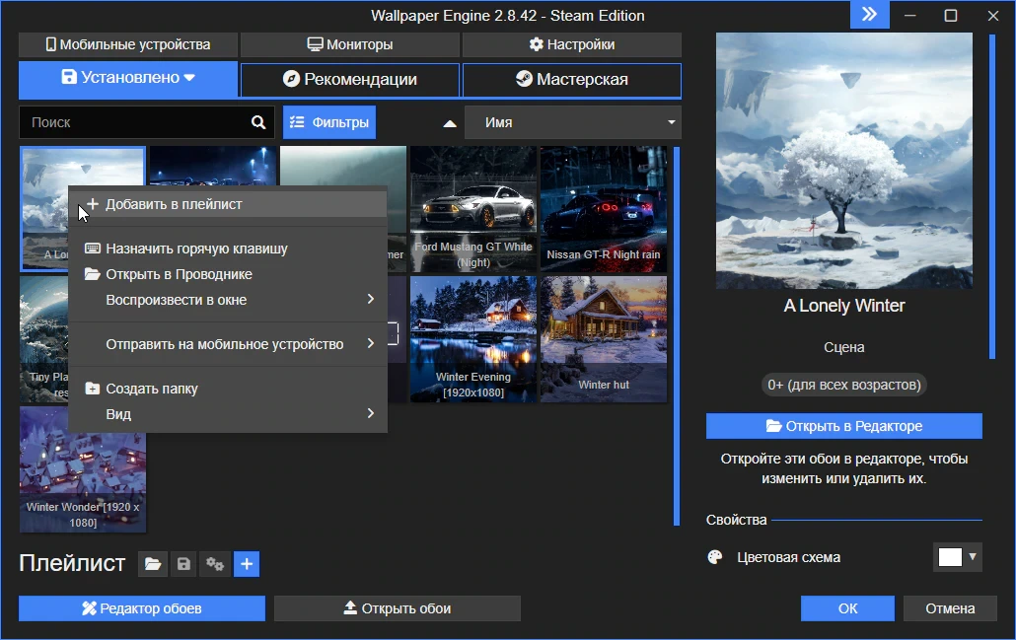This screenshot has height=640, width=1016.
Task: Click the 0+ (для всех возрастов) rating label
Action: (843, 385)
